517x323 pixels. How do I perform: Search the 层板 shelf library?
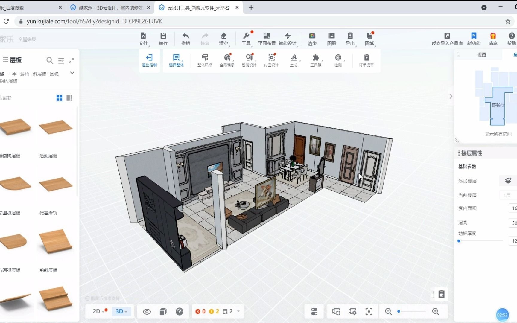pos(50,60)
